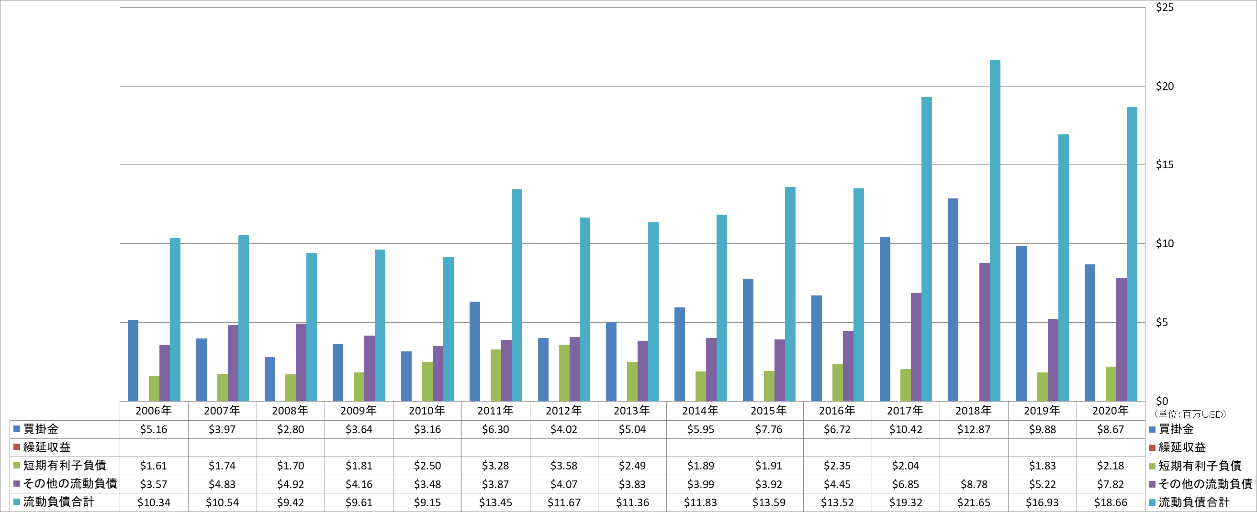Select the 買掛金 entry in right legend

pos(1172,429)
